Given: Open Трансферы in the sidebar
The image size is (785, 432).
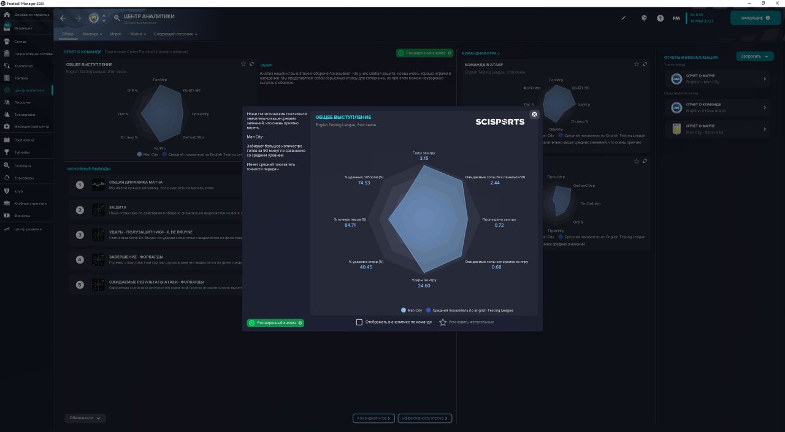Looking at the screenshot, I should click(26, 178).
